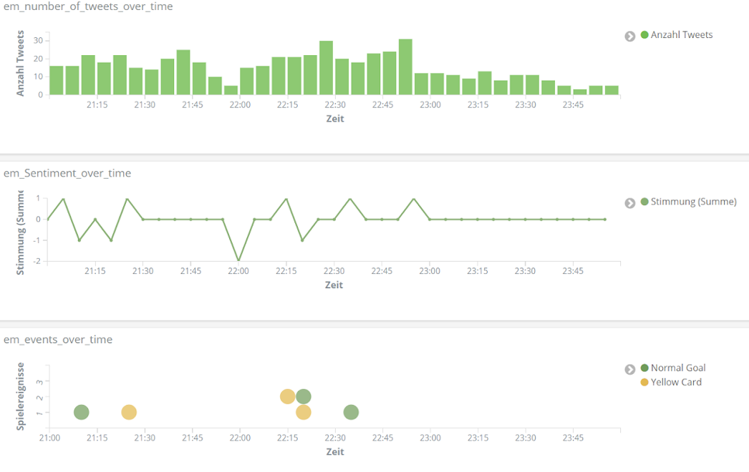Click the em_number_of_tweets_over_time panel title
This screenshot has height=472, width=749.
pyautogui.click(x=88, y=6)
